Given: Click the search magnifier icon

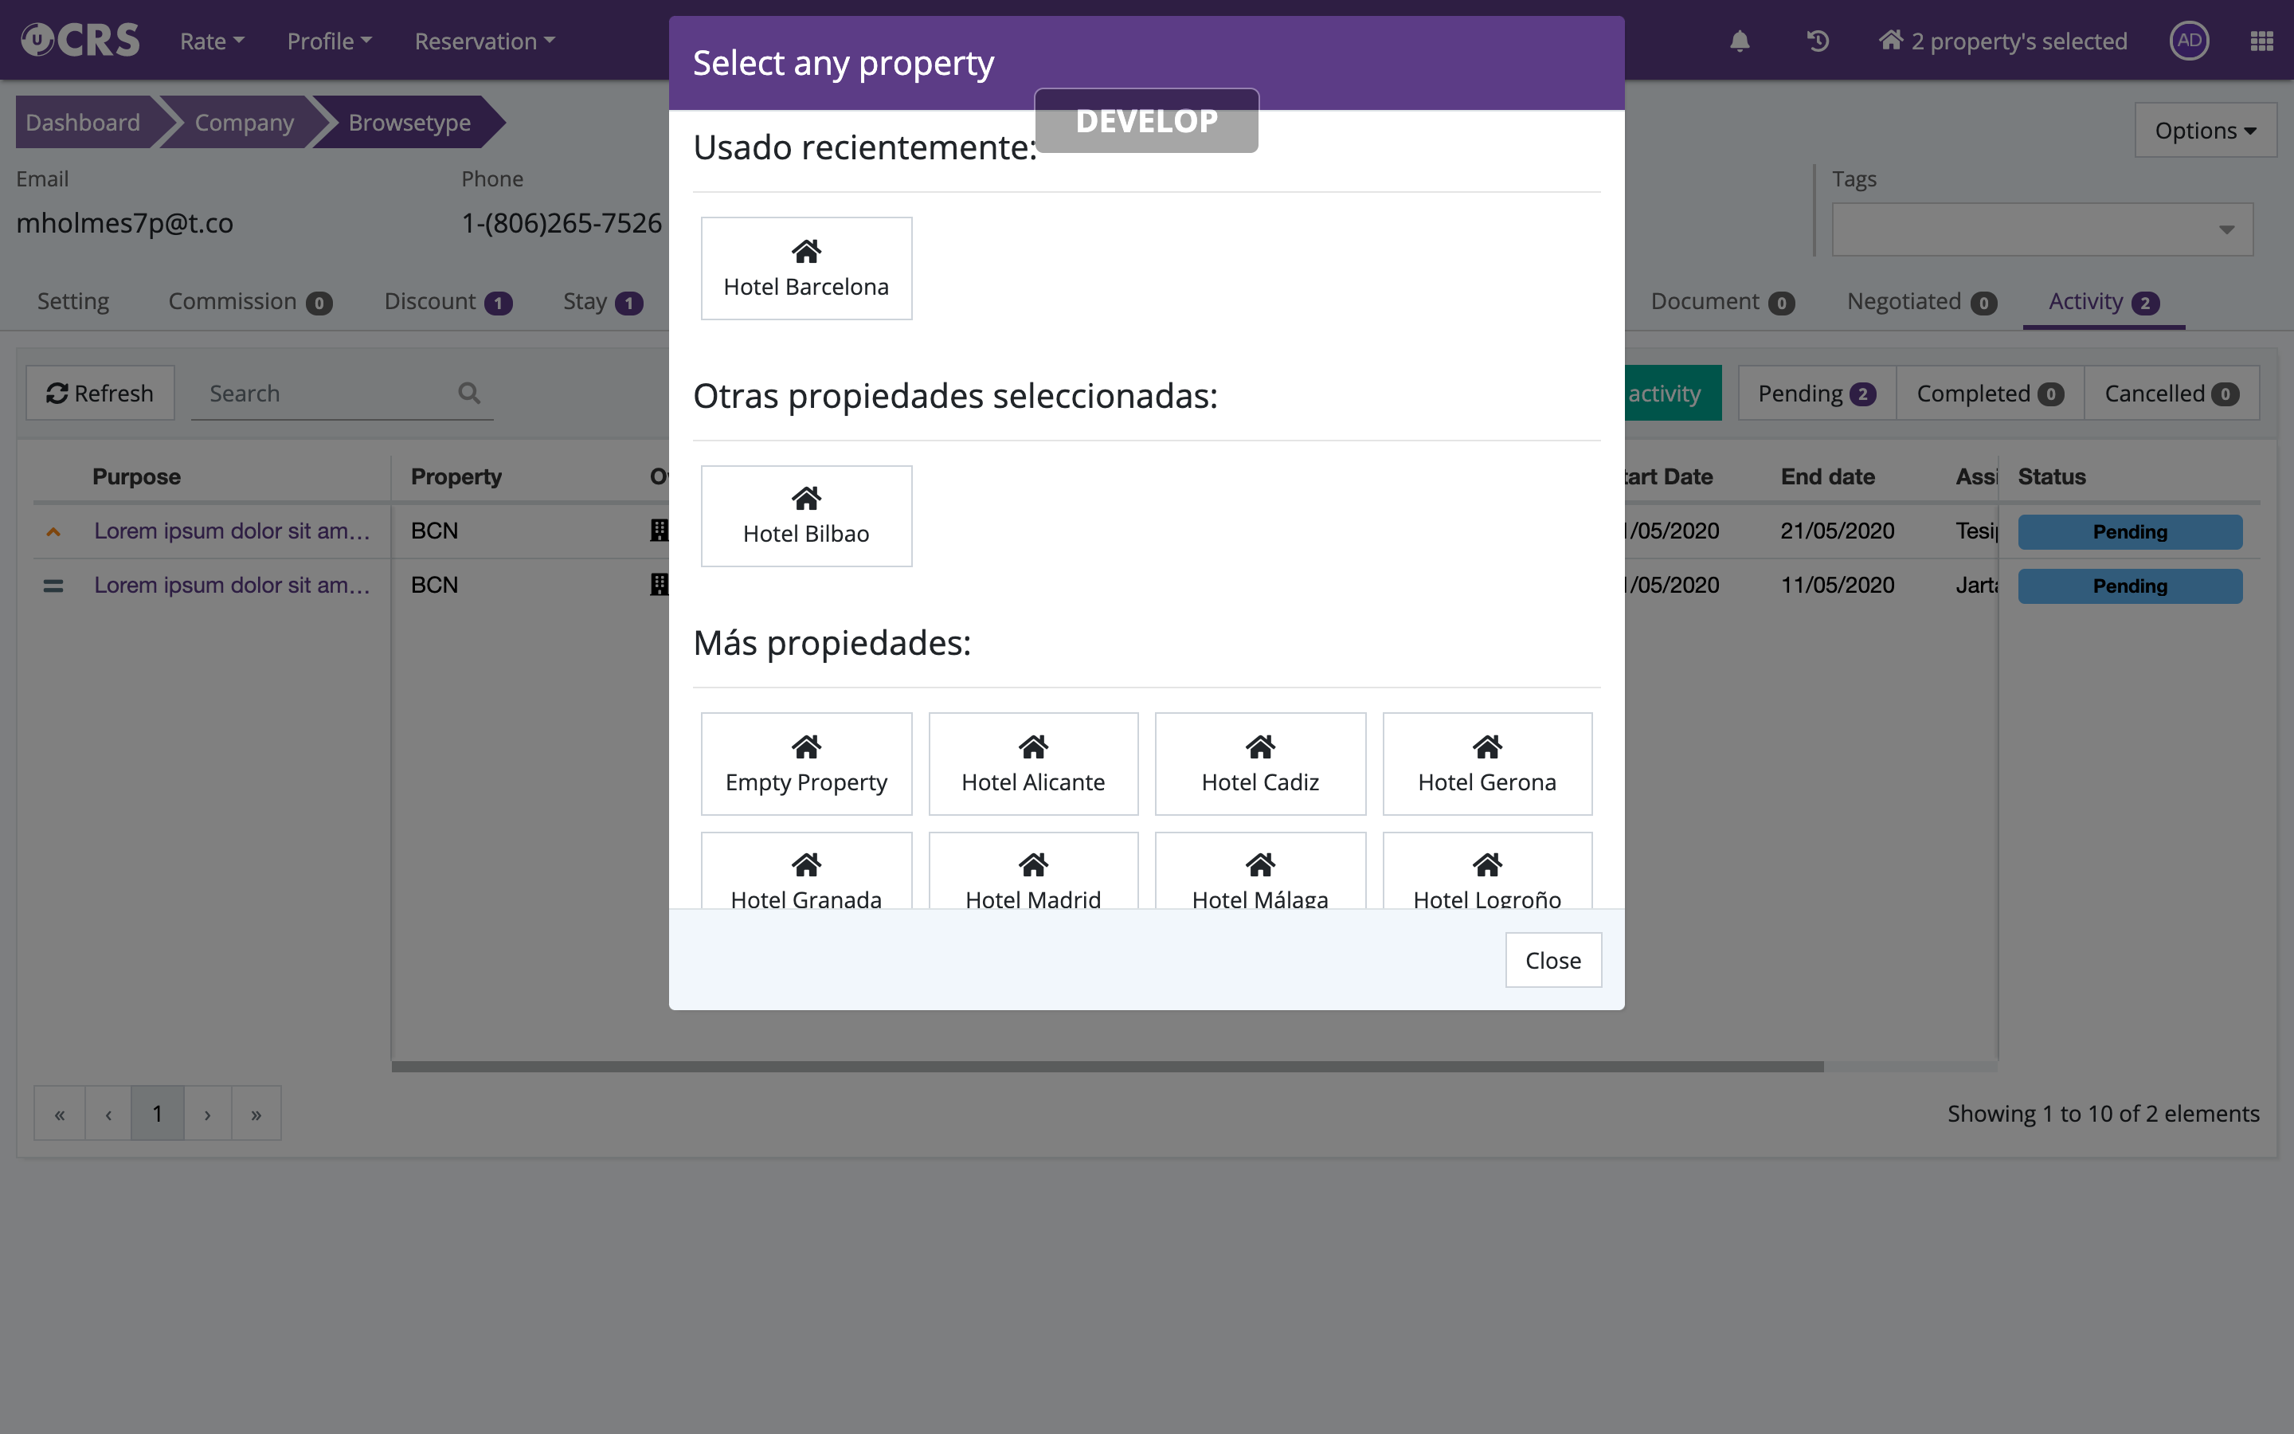Looking at the screenshot, I should click(x=469, y=393).
